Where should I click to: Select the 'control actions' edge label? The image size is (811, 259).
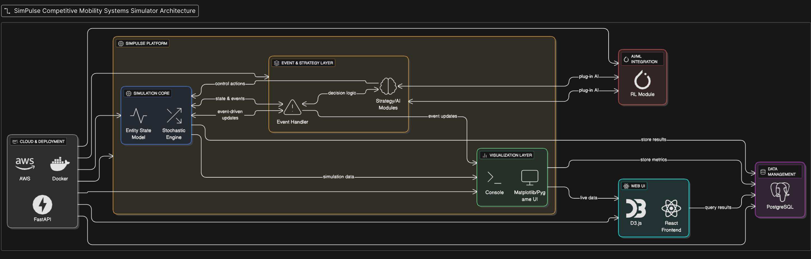point(230,84)
